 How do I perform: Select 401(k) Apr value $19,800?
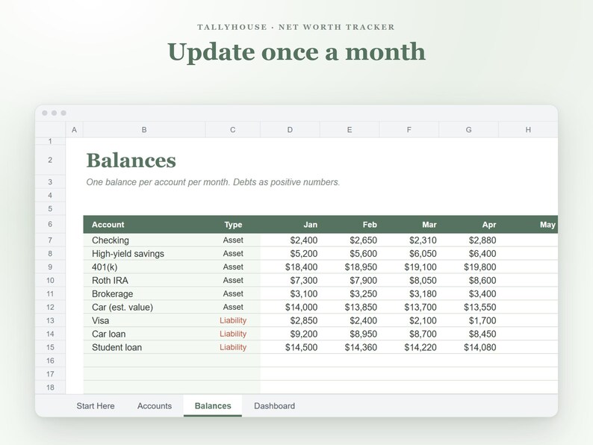coord(468,267)
